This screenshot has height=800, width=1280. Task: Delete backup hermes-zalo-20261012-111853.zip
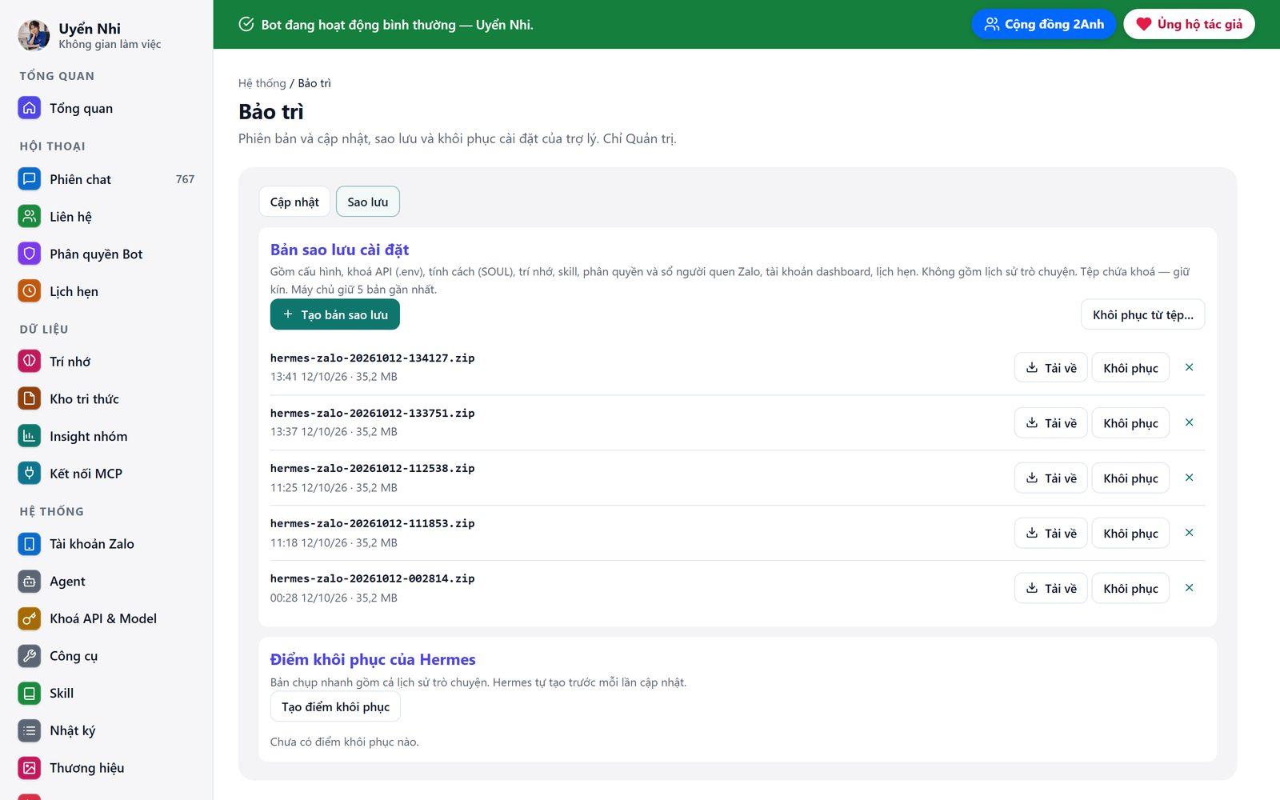(x=1189, y=533)
